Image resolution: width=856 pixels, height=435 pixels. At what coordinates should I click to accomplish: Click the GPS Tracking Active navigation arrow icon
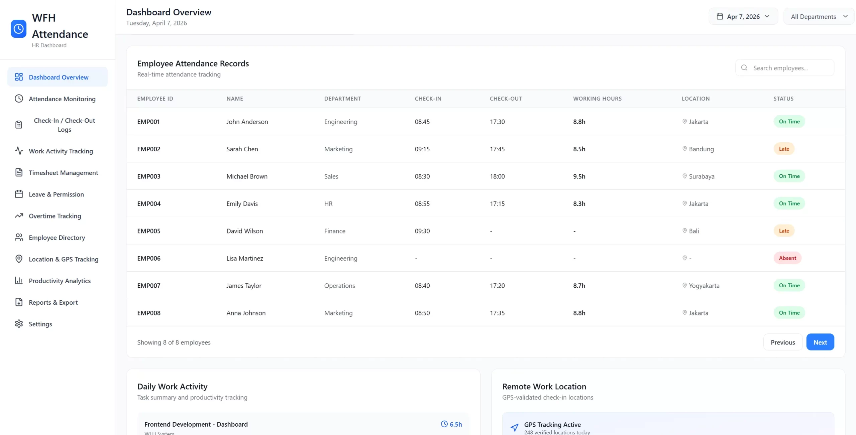tap(514, 427)
